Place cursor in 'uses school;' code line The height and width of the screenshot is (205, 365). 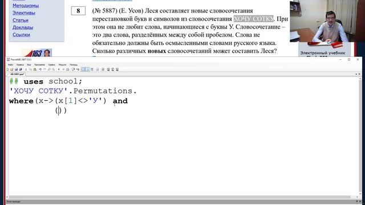(46, 81)
